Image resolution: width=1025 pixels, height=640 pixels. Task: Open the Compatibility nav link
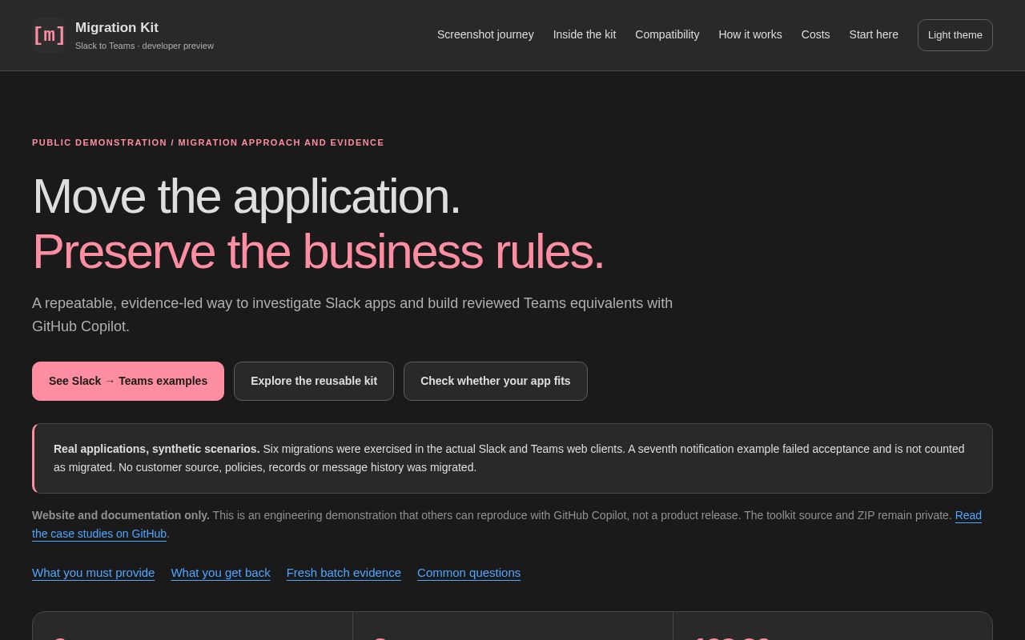pyautogui.click(x=667, y=34)
